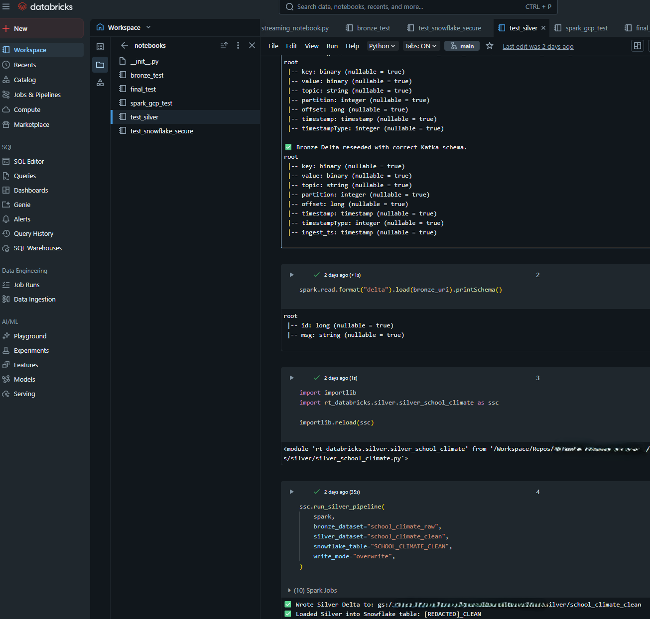
Task: Open the Run menu
Action: point(332,46)
